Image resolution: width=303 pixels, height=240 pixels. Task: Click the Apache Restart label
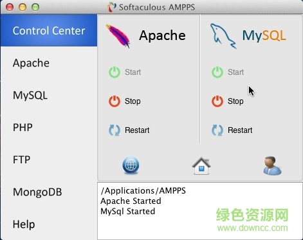pos(137,130)
